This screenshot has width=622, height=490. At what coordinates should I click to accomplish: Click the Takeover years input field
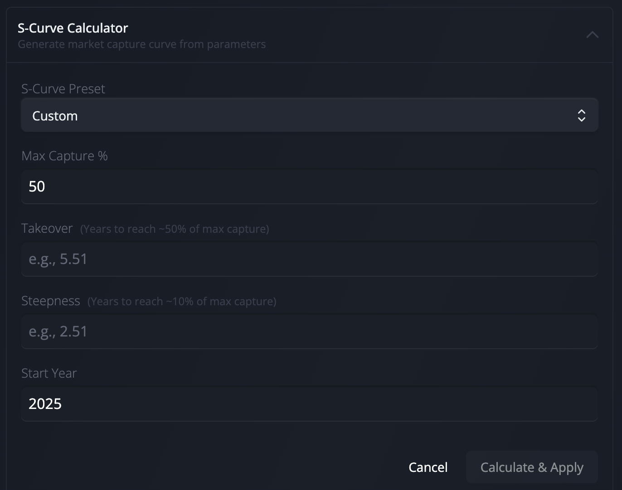pyautogui.click(x=310, y=259)
